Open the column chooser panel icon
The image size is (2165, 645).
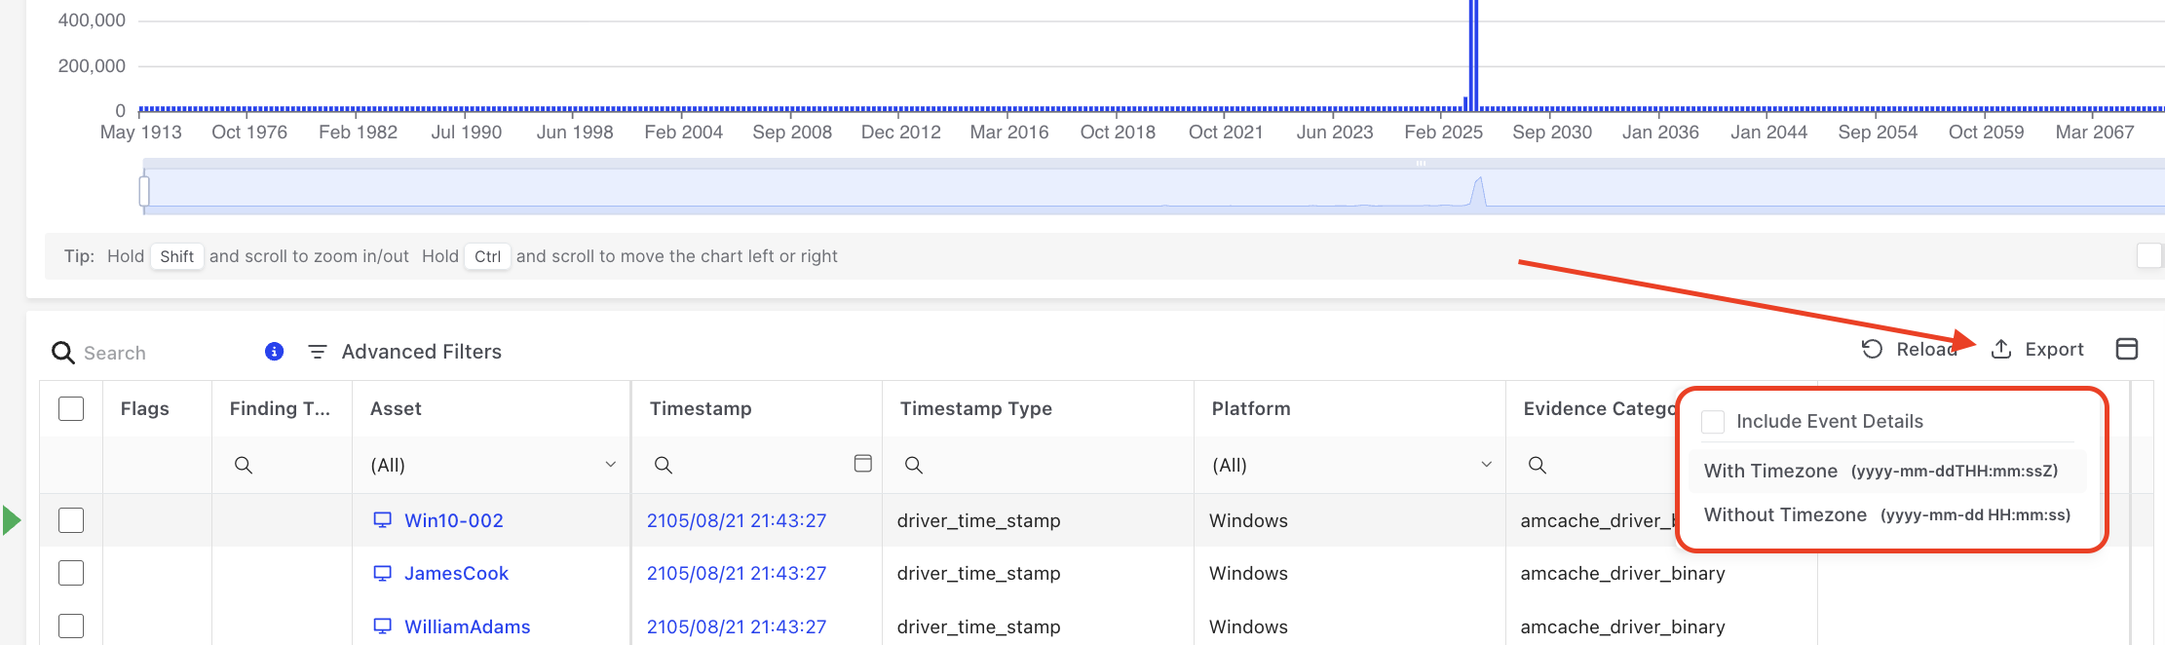coord(2127,349)
